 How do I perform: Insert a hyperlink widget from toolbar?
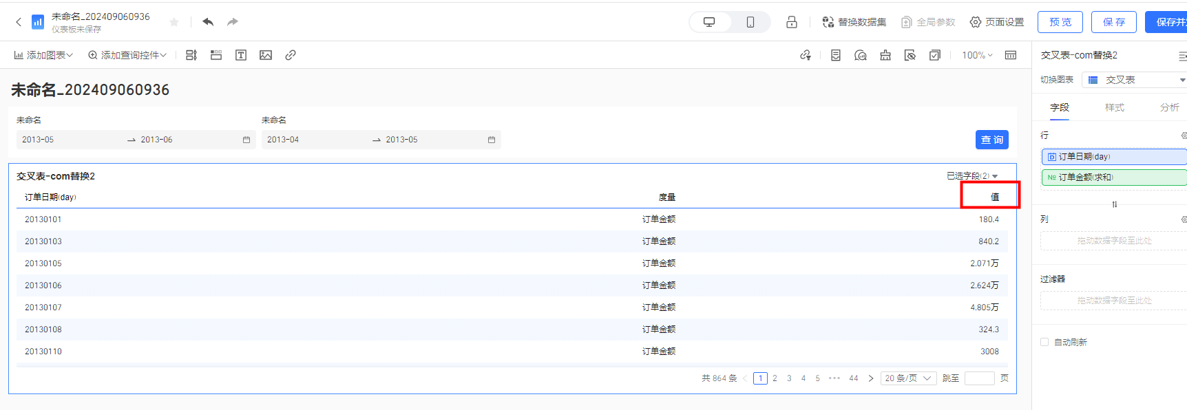[291, 55]
